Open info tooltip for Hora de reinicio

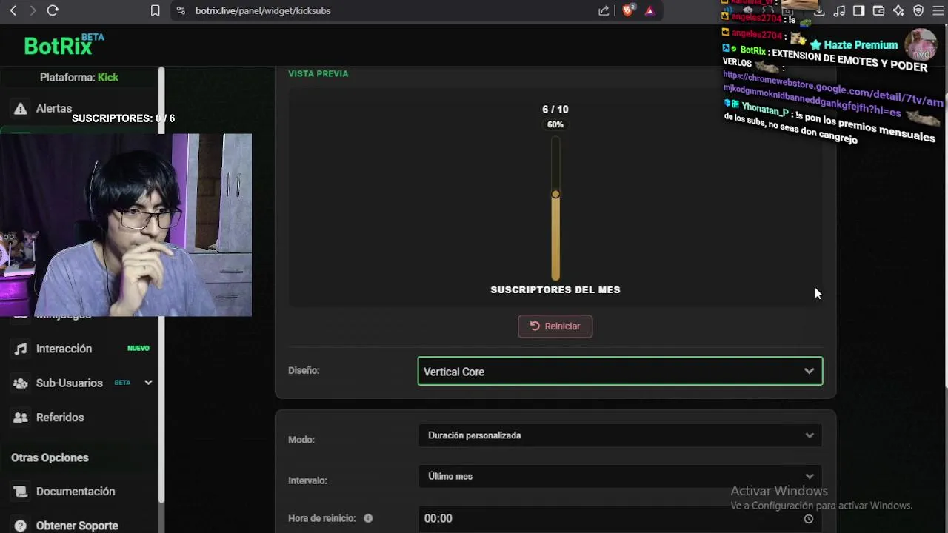click(368, 518)
